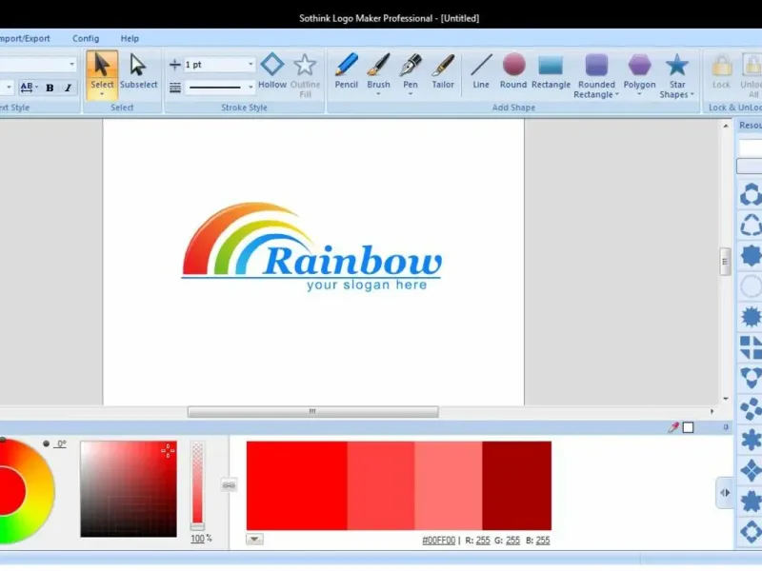The height and width of the screenshot is (571, 762).
Task: Select the Pencil tool
Action: [x=346, y=70]
